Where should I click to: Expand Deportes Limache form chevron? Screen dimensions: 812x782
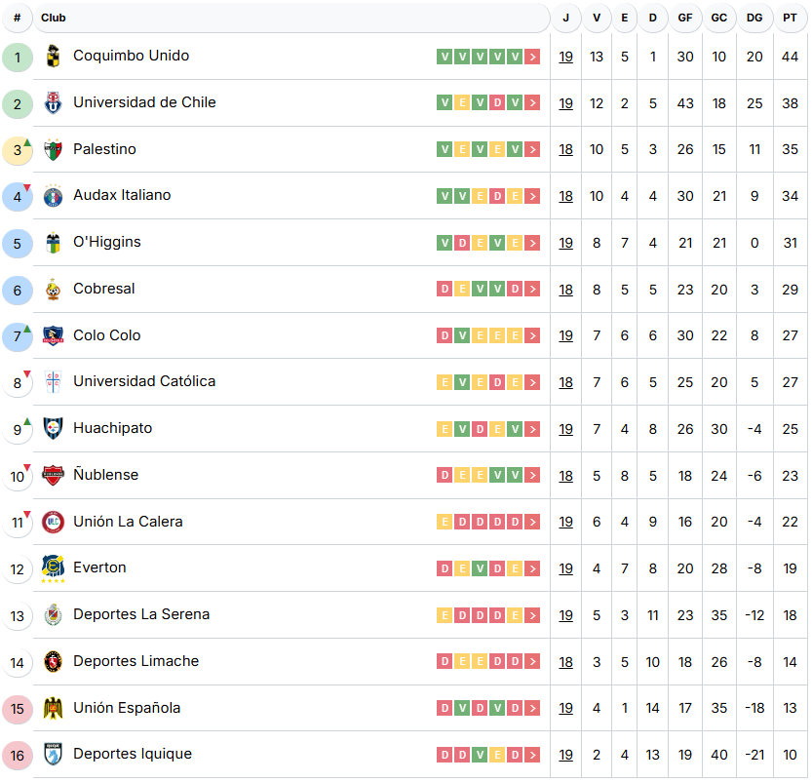tap(532, 662)
